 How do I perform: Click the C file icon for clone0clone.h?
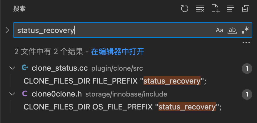[25, 94]
